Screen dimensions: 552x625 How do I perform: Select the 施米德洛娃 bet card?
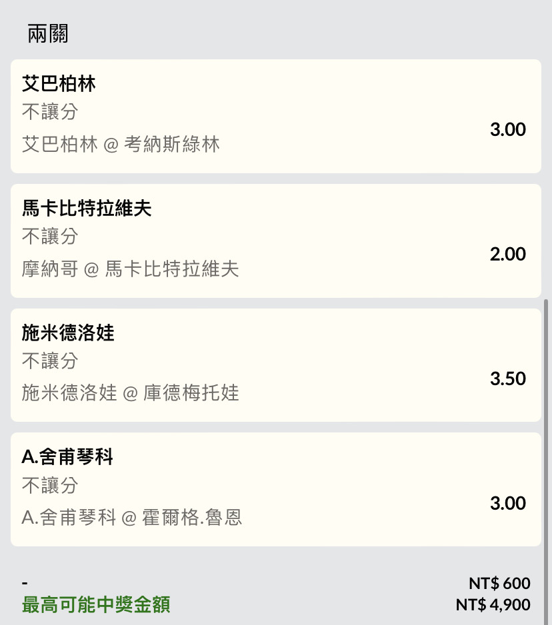point(275,365)
